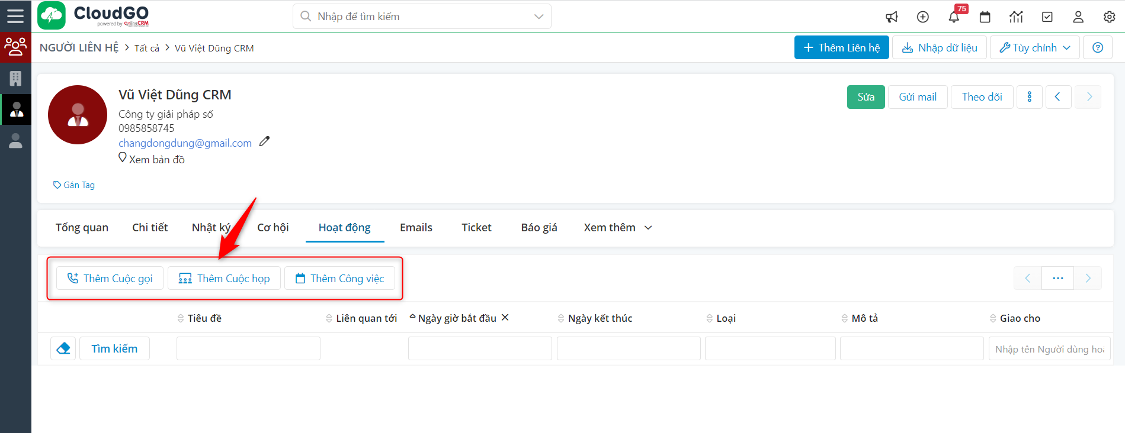Open the reports chart icon
The image size is (1125, 433).
[x=1016, y=17]
